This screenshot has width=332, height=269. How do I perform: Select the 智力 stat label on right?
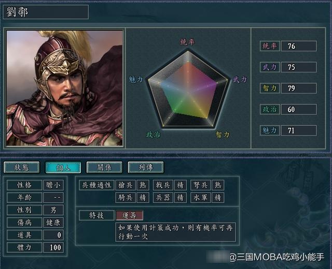pyautogui.click(x=270, y=88)
